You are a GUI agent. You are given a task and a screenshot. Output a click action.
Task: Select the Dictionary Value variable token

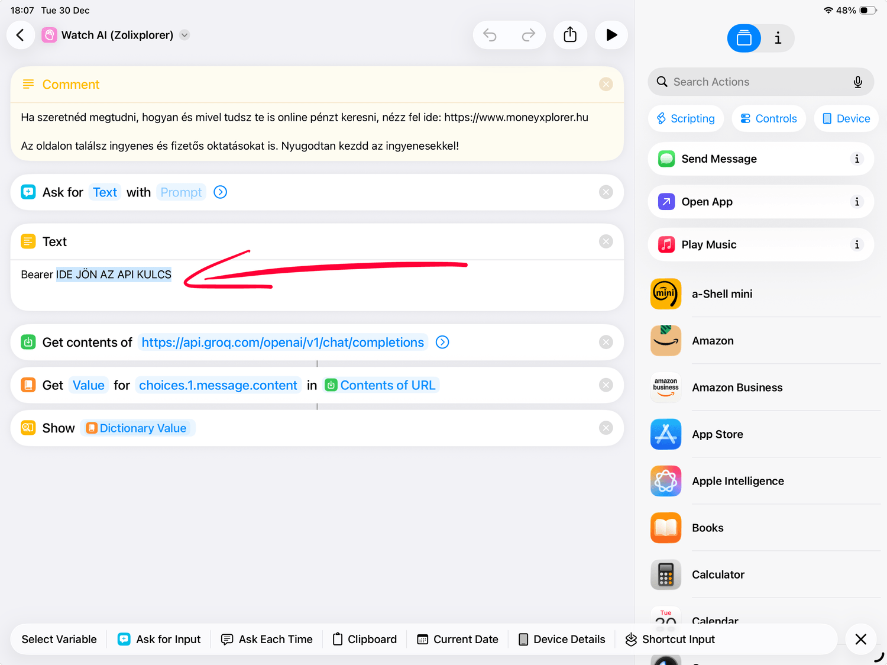pos(137,428)
